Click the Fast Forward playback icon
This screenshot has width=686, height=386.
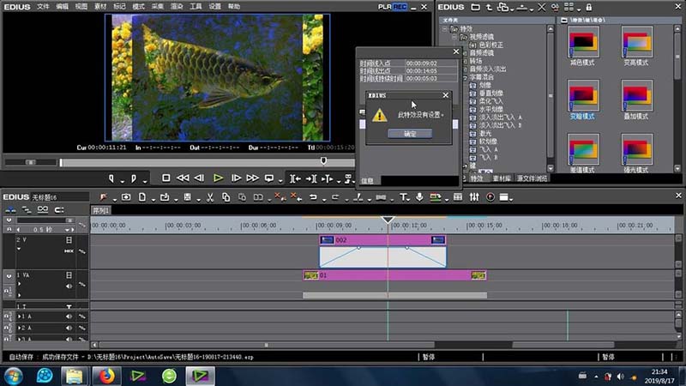click(x=252, y=178)
